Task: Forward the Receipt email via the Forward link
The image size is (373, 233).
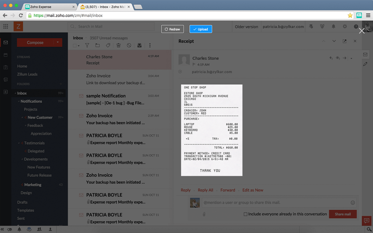Action: point(228,190)
